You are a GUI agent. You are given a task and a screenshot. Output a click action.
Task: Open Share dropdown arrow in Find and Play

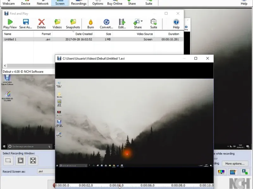(x=142, y=21)
